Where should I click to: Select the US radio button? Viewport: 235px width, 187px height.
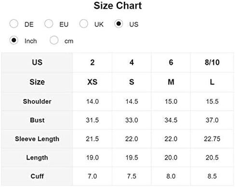tap(118, 24)
